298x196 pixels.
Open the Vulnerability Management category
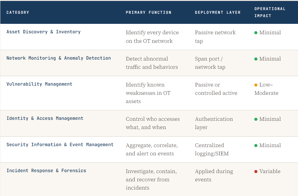[39, 84]
